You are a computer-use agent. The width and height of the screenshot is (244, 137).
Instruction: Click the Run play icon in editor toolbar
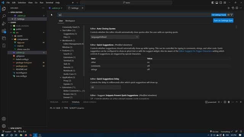[229, 8]
